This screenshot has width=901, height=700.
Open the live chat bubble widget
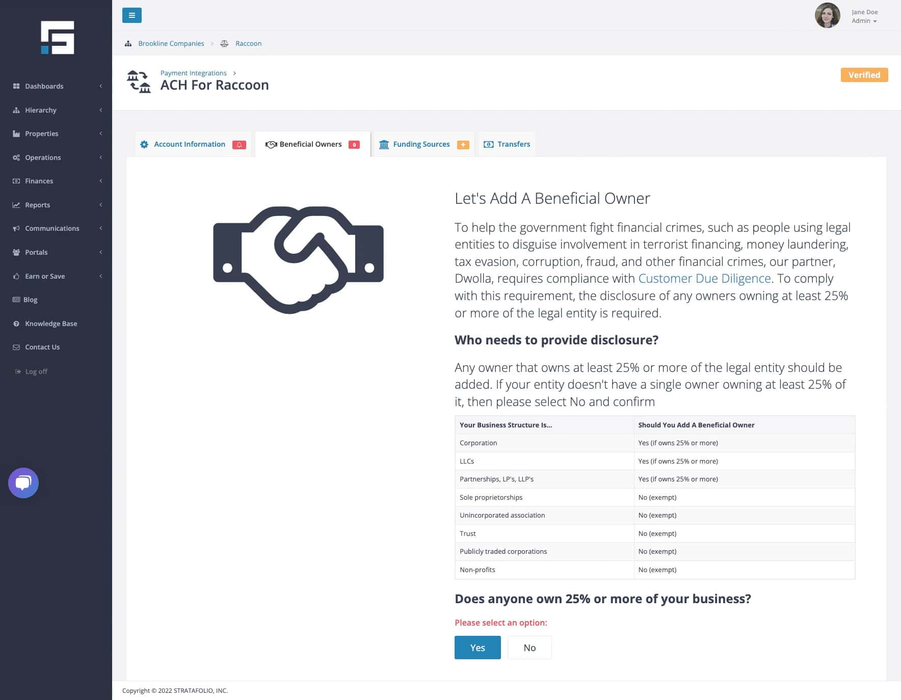point(23,482)
